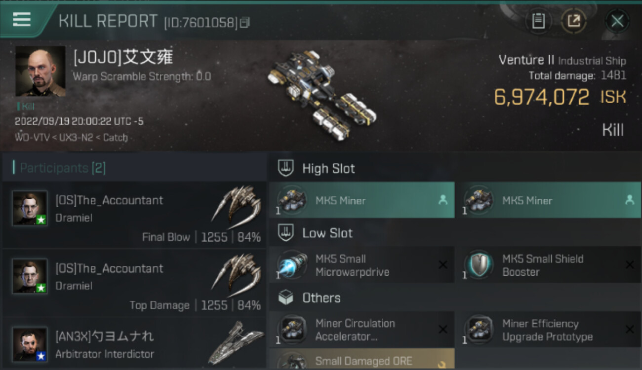Click MK5 Small Shield Booster item
Viewport: 642px width, 370px height.
click(549, 265)
